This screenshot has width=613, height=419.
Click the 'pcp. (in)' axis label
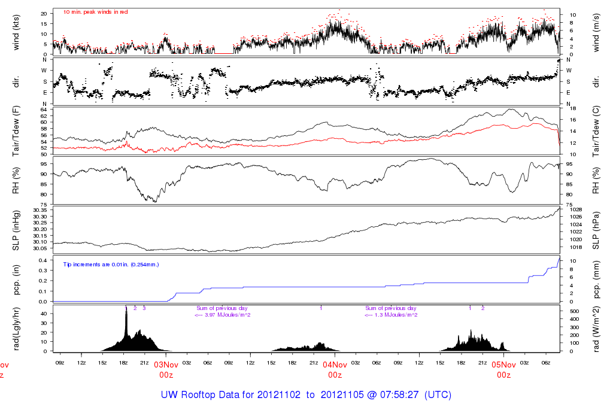pos(16,280)
